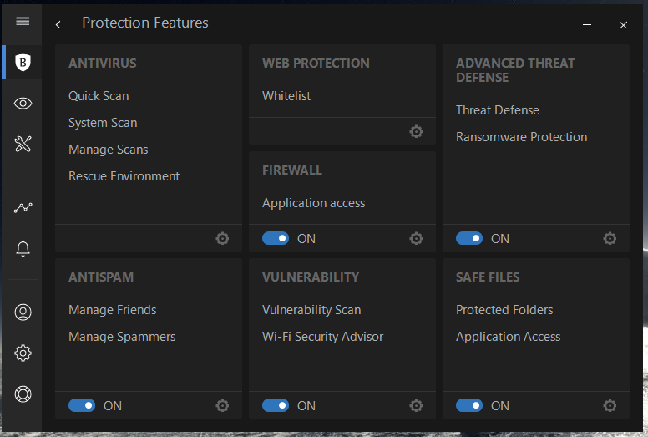
Task: Open Ransomware Protection
Action: pos(521,137)
